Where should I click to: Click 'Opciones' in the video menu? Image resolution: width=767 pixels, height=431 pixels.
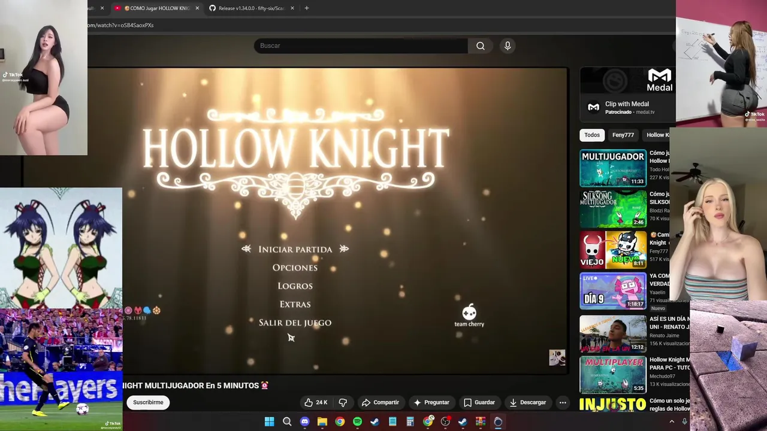pos(295,268)
